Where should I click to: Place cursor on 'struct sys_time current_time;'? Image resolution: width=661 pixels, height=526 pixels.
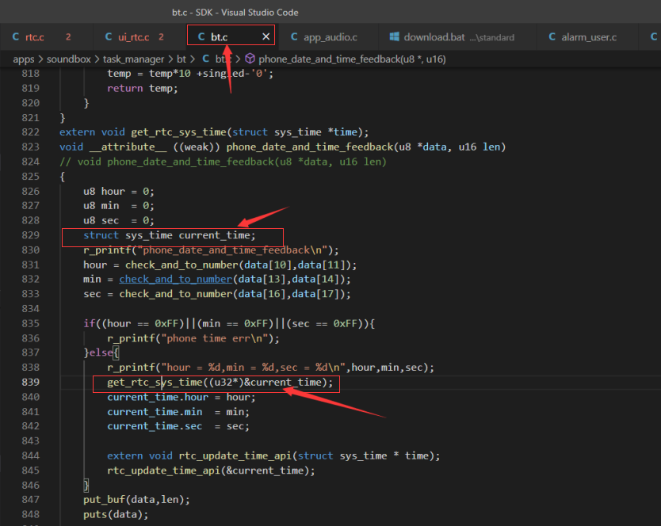[170, 235]
